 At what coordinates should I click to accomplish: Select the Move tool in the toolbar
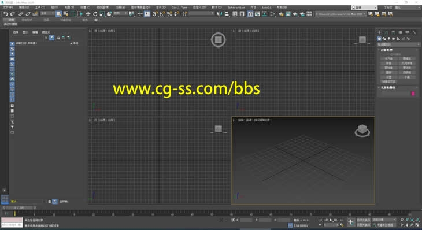88,14
